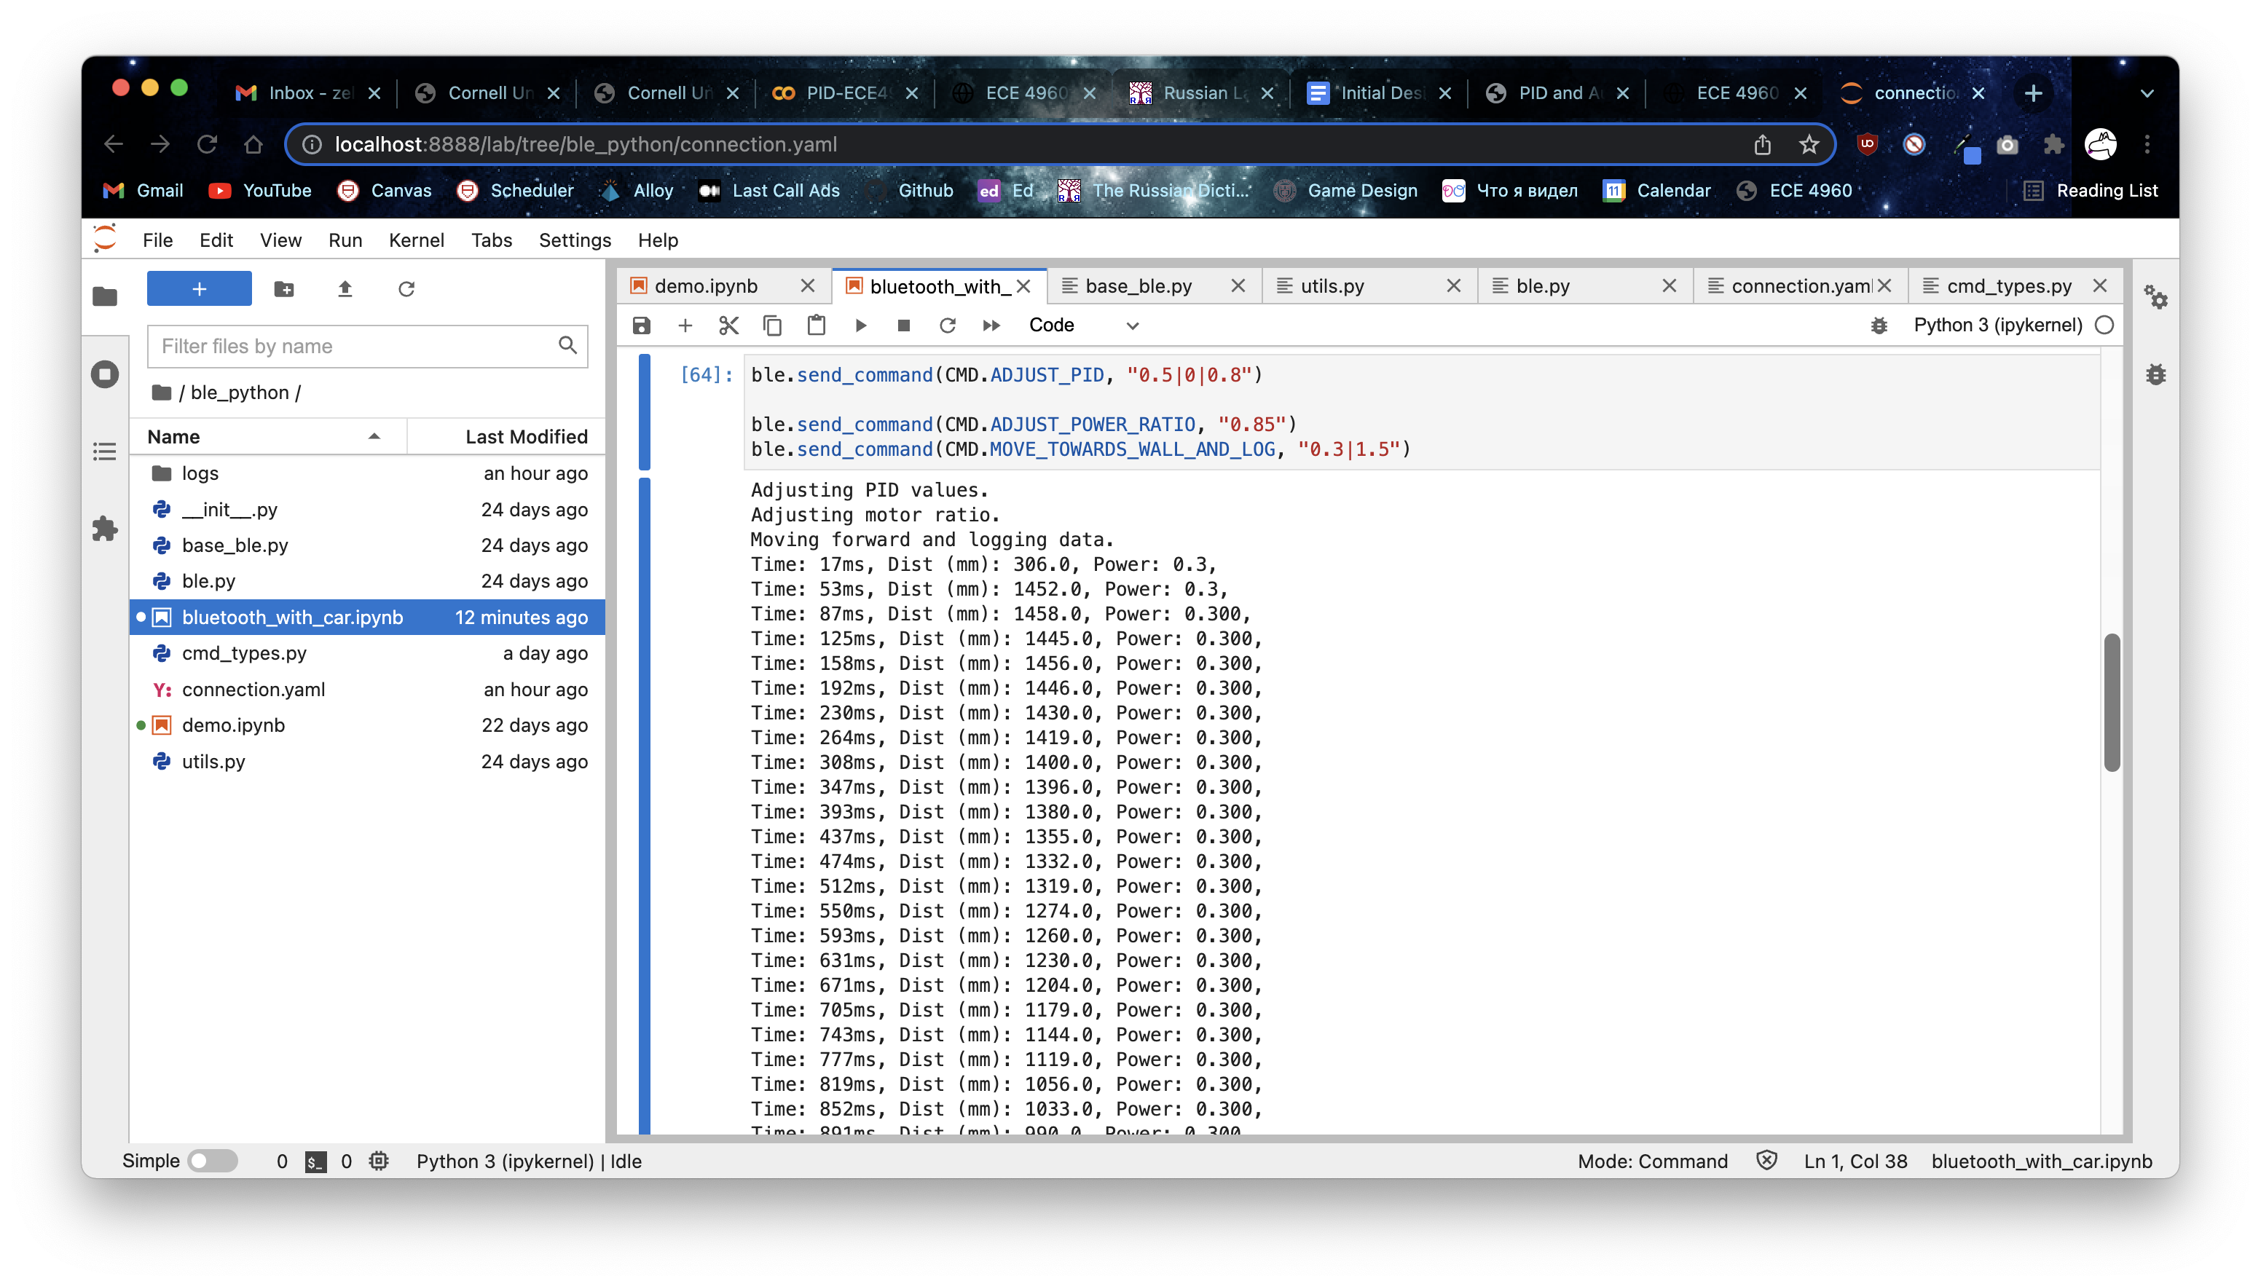Close the cmd_types.py tab

pos(2100,285)
